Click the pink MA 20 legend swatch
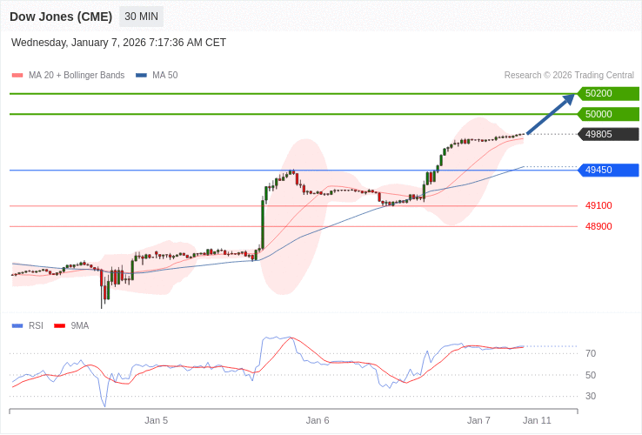The width and height of the screenshot is (642, 435). click(17, 76)
